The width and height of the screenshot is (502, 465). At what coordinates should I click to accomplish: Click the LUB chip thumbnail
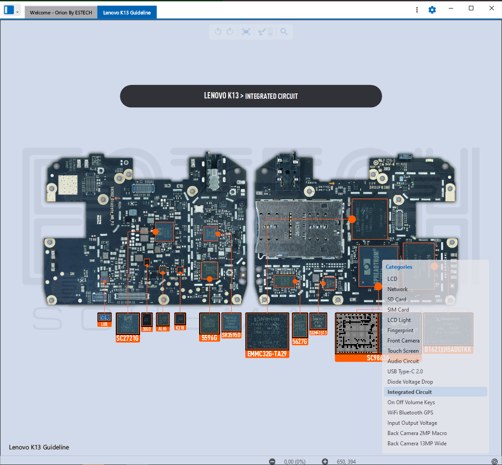tap(104, 320)
